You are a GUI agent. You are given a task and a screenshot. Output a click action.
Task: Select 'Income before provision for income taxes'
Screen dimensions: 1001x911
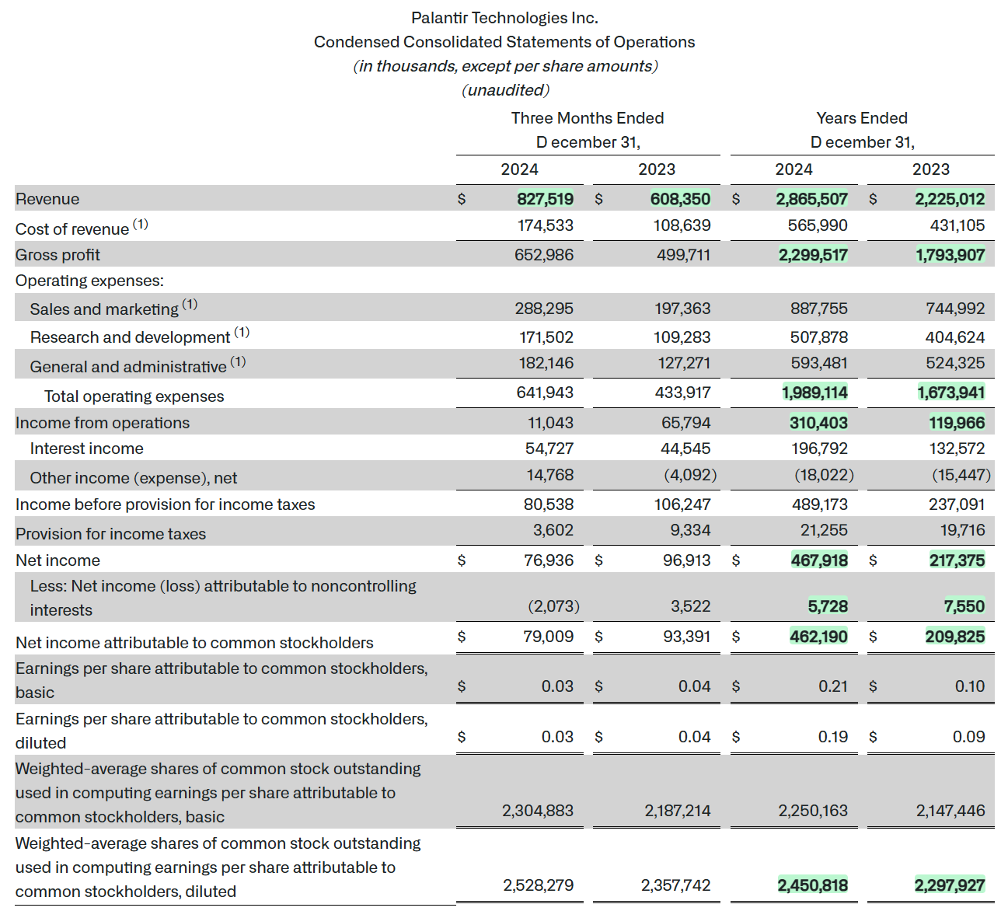point(166,504)
